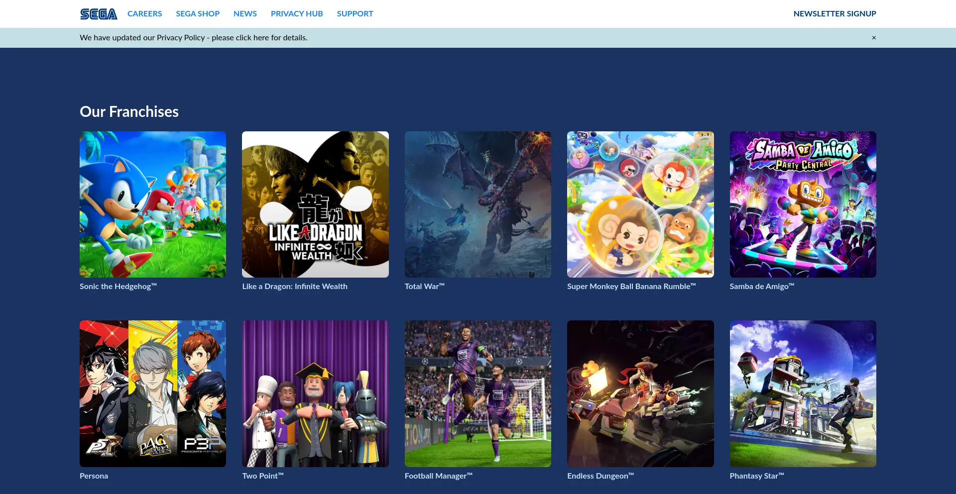Dismiss the privacy policy banner

coord(874,38)
